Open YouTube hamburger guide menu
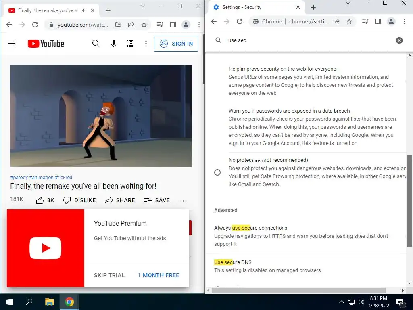413x310 pixels. [12, 44]
